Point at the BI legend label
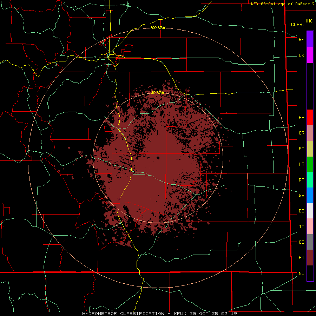 point(301,258)
